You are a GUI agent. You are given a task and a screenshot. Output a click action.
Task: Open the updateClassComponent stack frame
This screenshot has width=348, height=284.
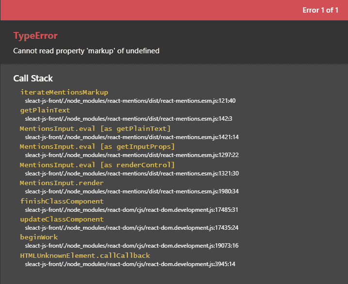pyautogui.click(x=62, y=219)
